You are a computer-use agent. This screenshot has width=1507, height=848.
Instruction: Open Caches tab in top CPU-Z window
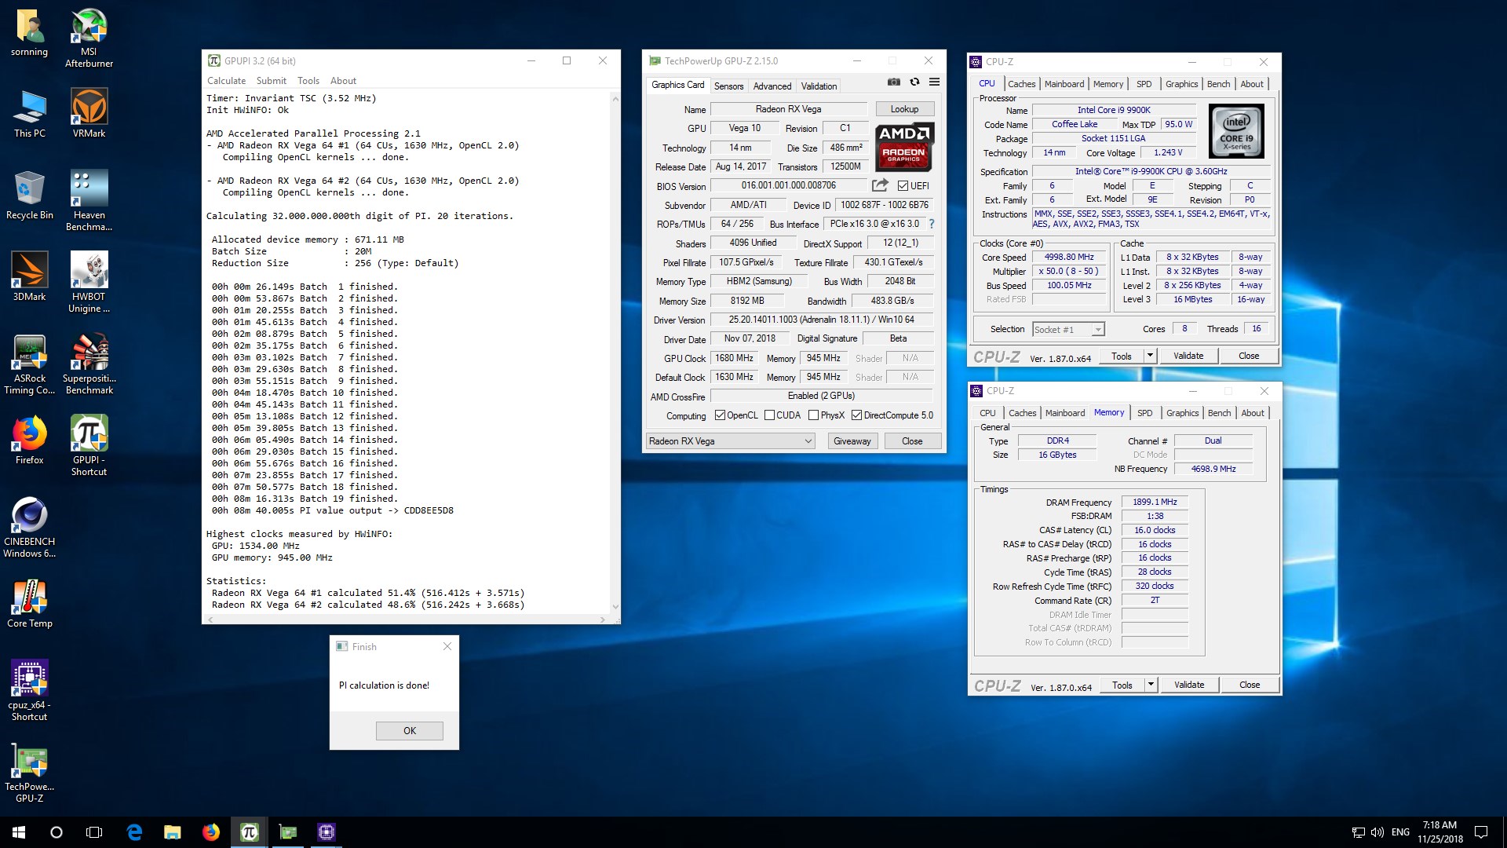pos(1021,84)
